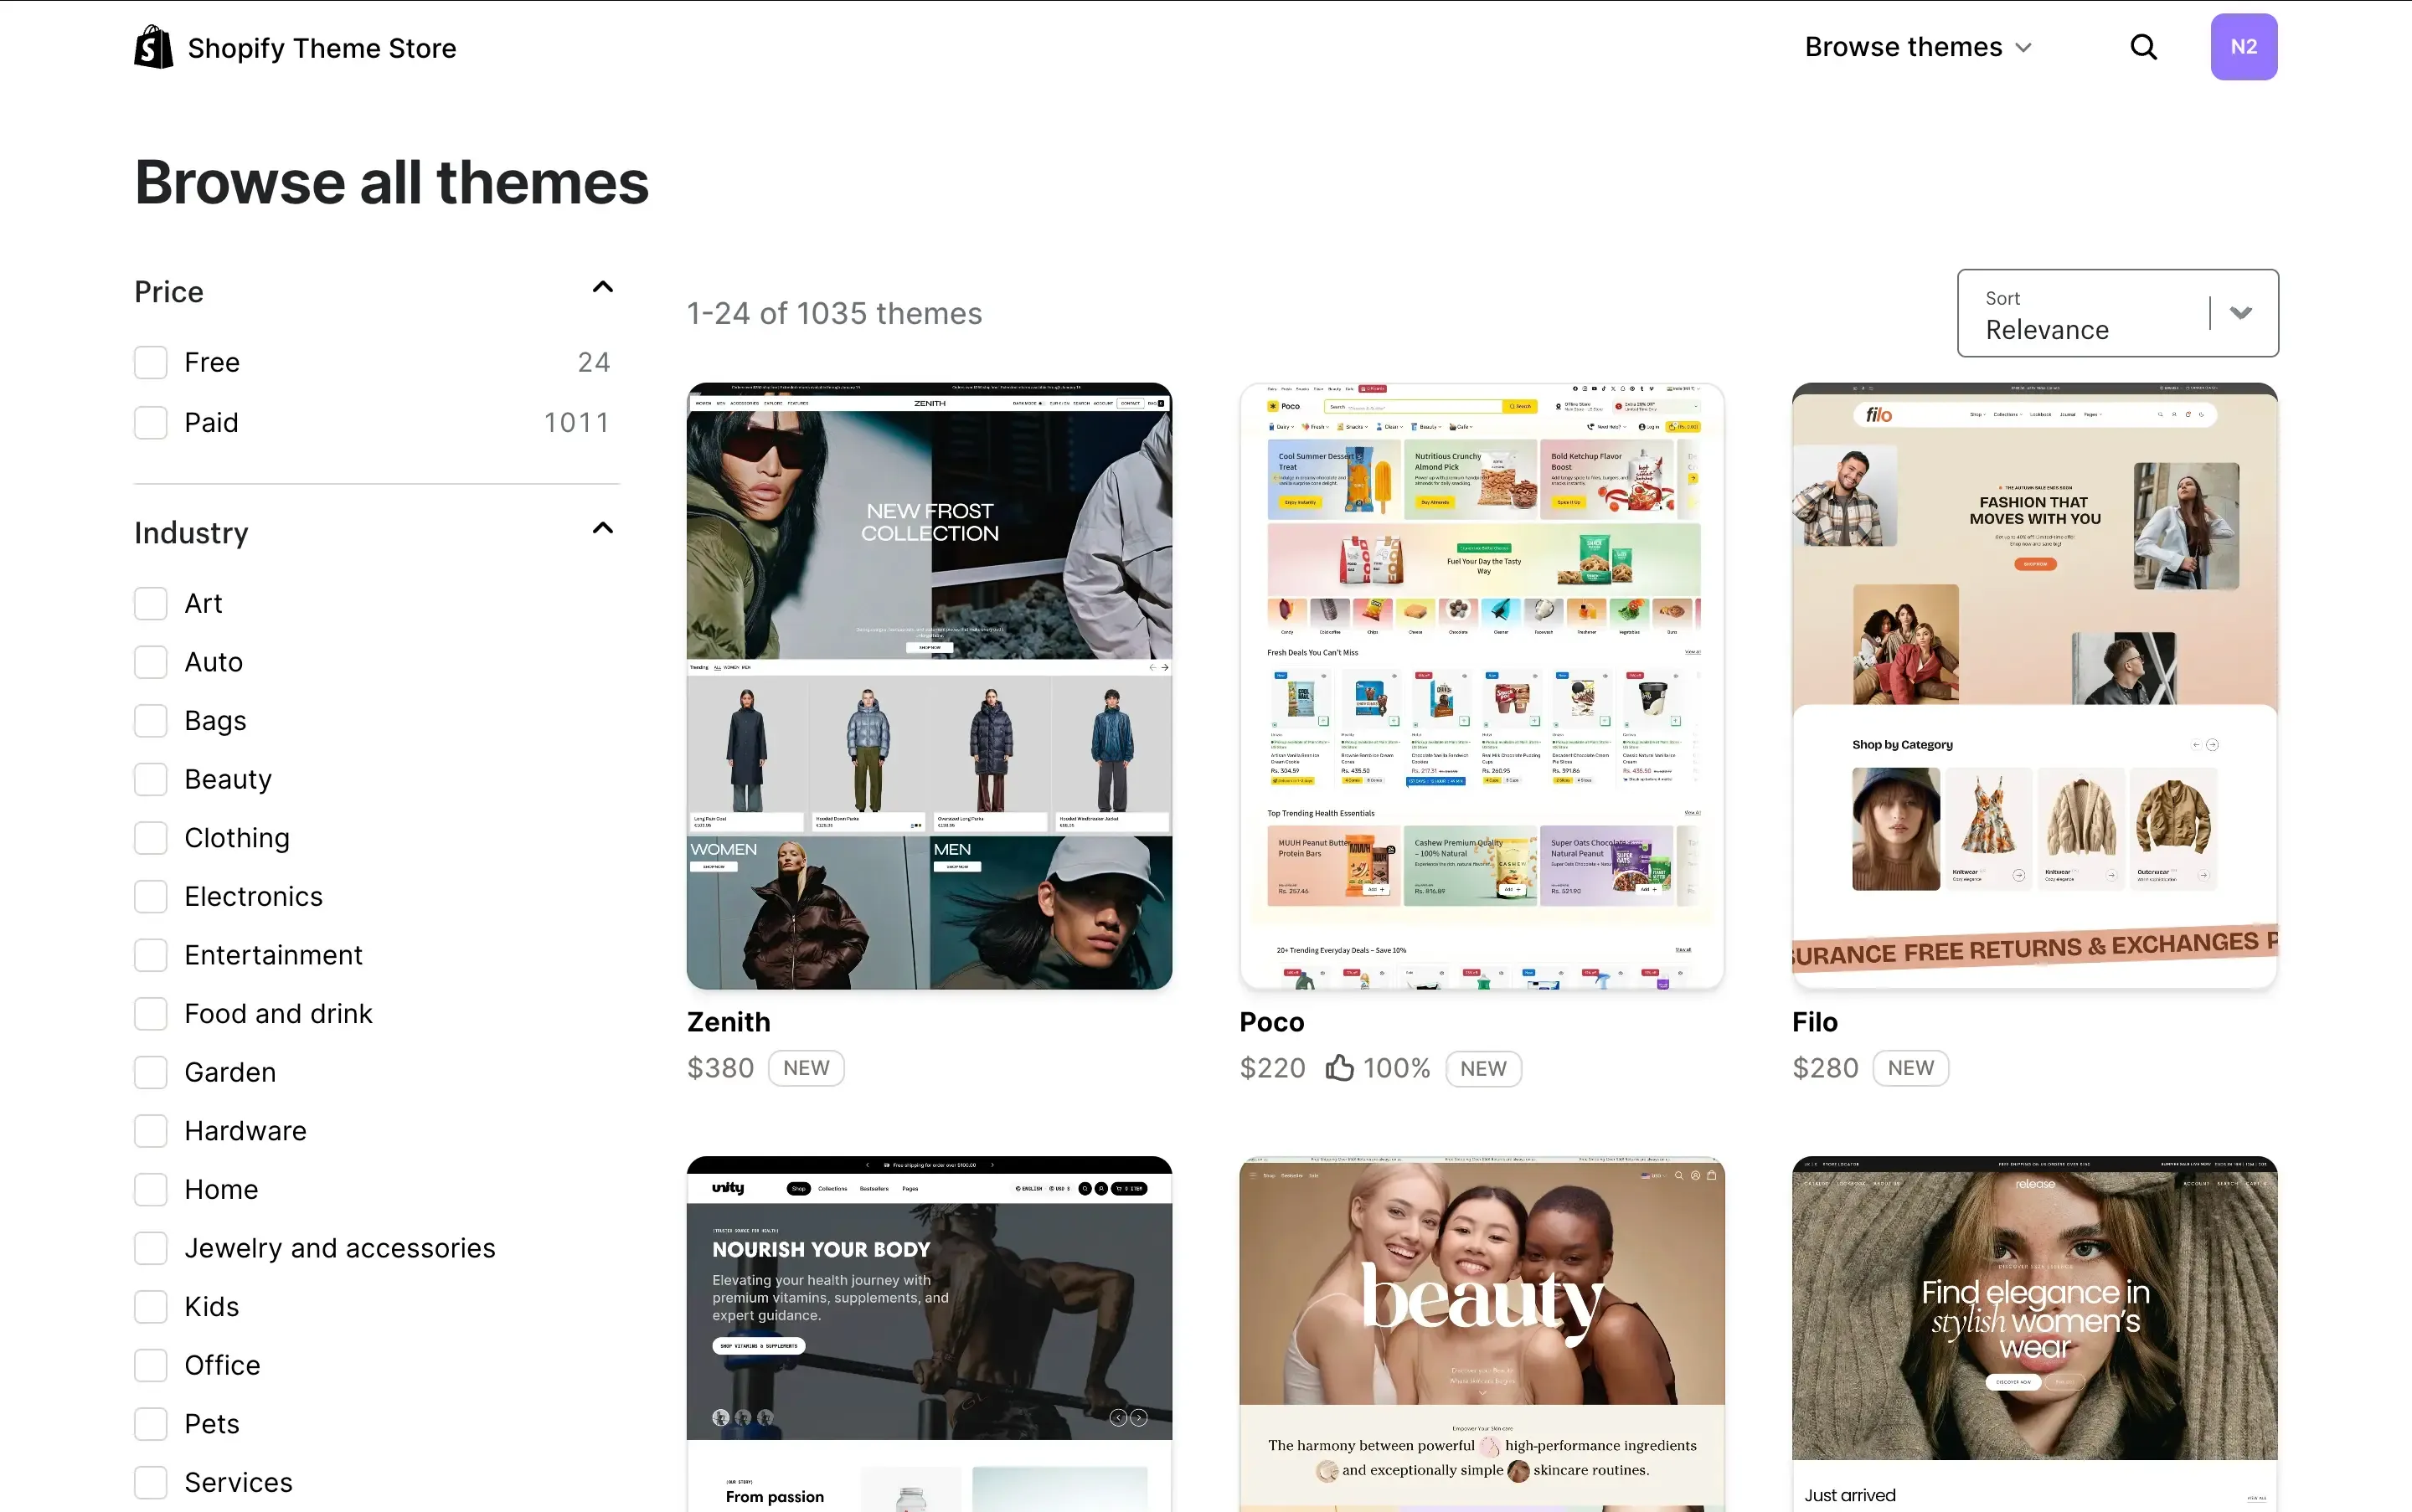Enable the Free price filter
Viewport: 2412px width, 1512px height.
pos(150,362)
